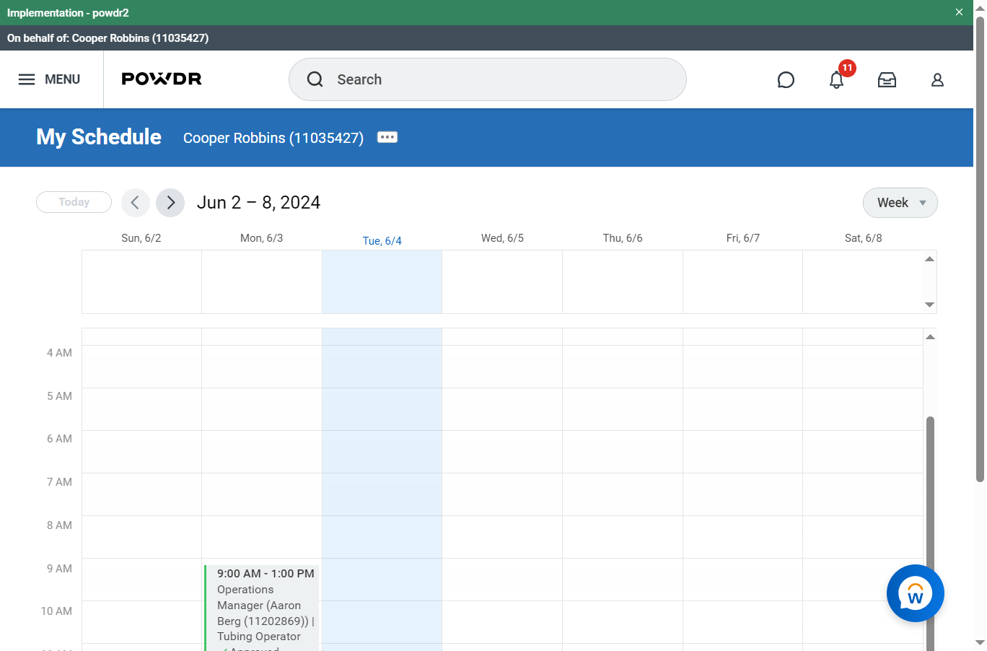Click the Today button
Screen dimensions: 987x651
[74, 202]
